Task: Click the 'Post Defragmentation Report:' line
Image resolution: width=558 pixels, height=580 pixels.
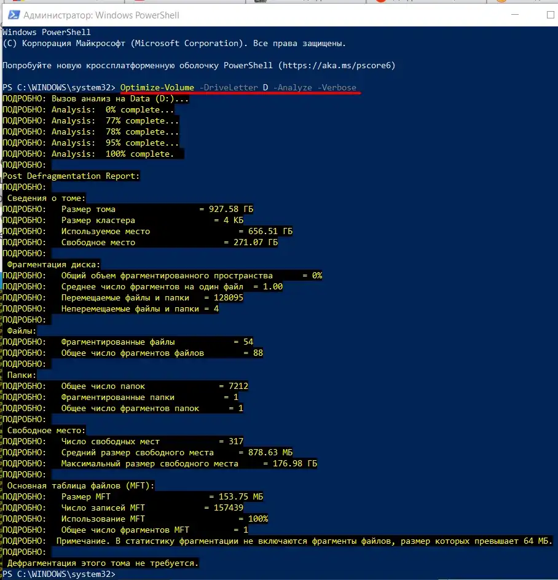Action: click(71, 176)
